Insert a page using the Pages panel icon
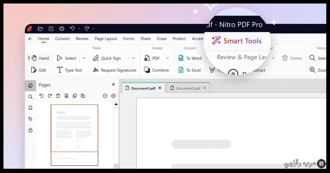330x173 pixels. [x=66, y=96]
